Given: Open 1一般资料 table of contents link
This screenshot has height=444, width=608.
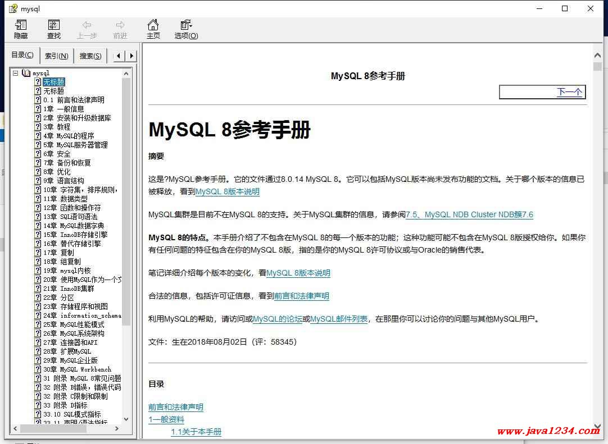Looking at the screenshot, I should point(166,419).
